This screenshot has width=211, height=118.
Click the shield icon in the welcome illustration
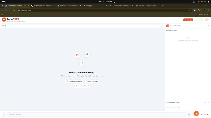pos(82,63)
